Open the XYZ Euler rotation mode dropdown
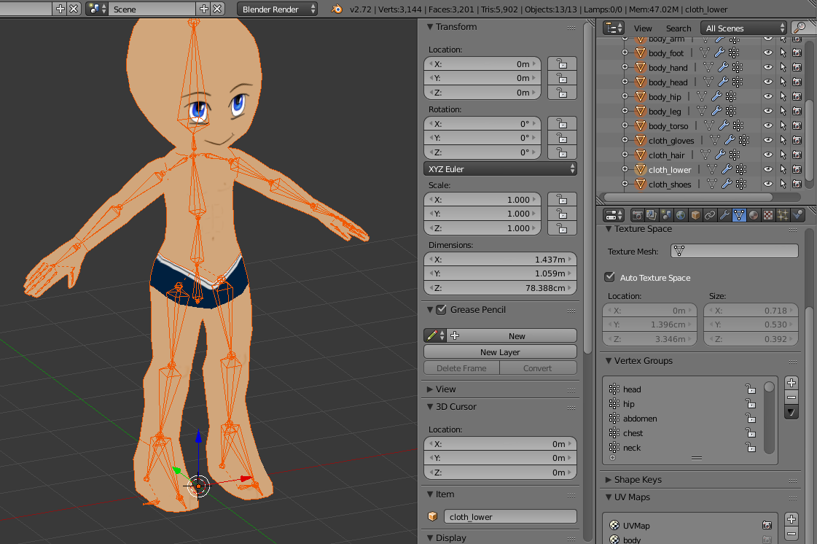This screenshot has height=544, width=817. click(x=500, y=169)
